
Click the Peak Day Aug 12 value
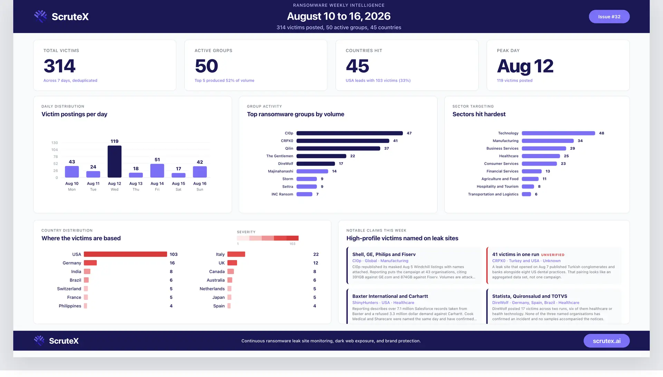coord(525,66)
